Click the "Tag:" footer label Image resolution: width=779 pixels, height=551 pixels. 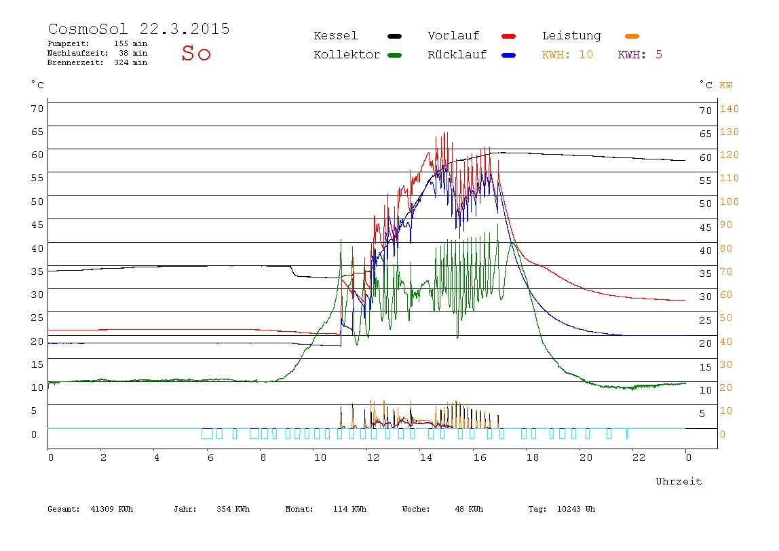[x=537, y=509]
